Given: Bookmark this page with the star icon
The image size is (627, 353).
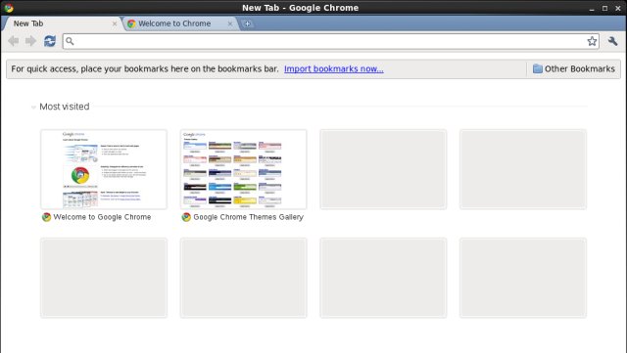Looking at the screenshot, I should point(592,41).
